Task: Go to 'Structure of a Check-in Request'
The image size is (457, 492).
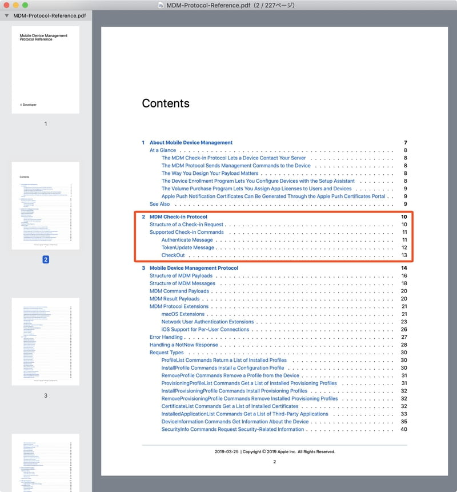Action: tap(186, 225)
